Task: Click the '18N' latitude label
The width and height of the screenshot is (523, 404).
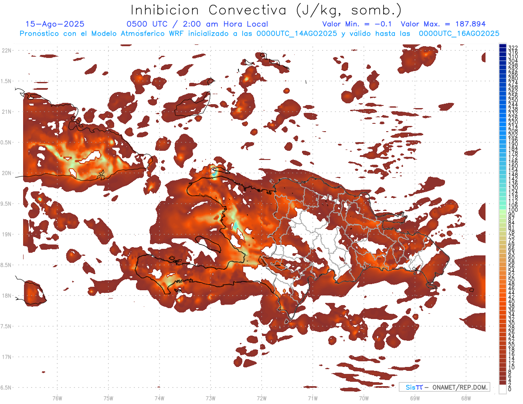Action: (x=7, y=295)
